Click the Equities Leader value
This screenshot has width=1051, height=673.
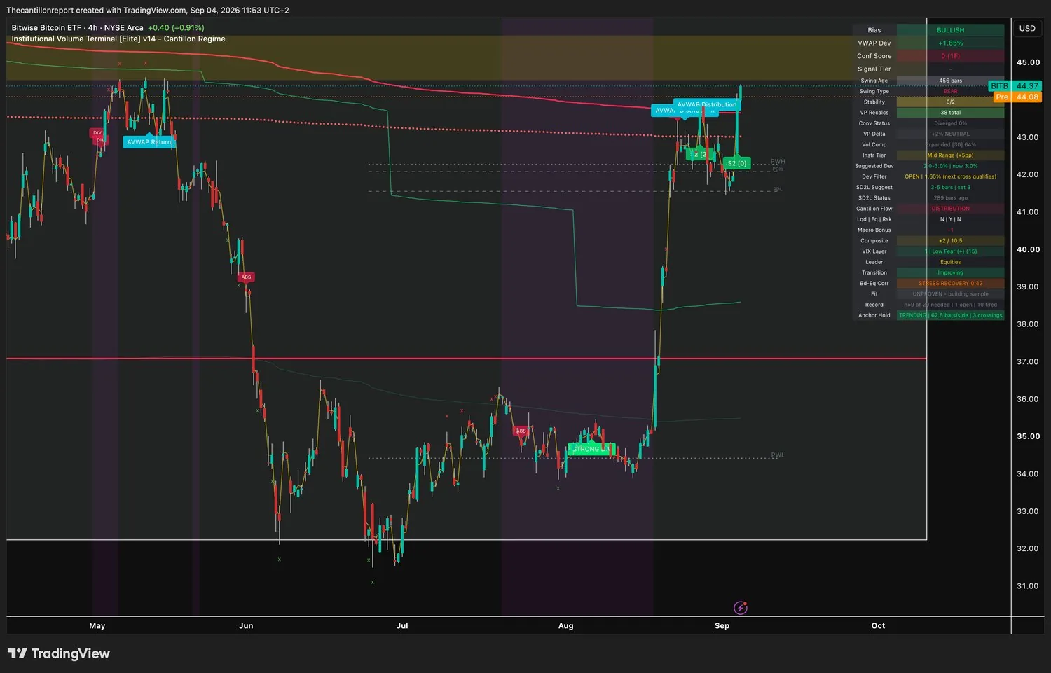click(x=950, y=262)
